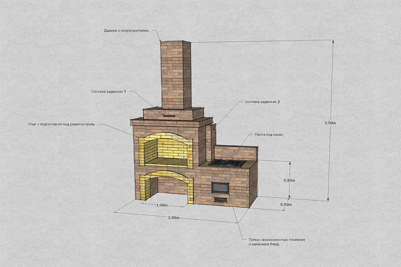401x267 pixels.
Task: Select the "Система задвижек 1" annotation text
Action: coord(108,91)
